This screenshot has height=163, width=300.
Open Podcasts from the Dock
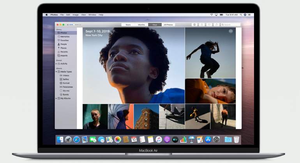coord(167,140)
